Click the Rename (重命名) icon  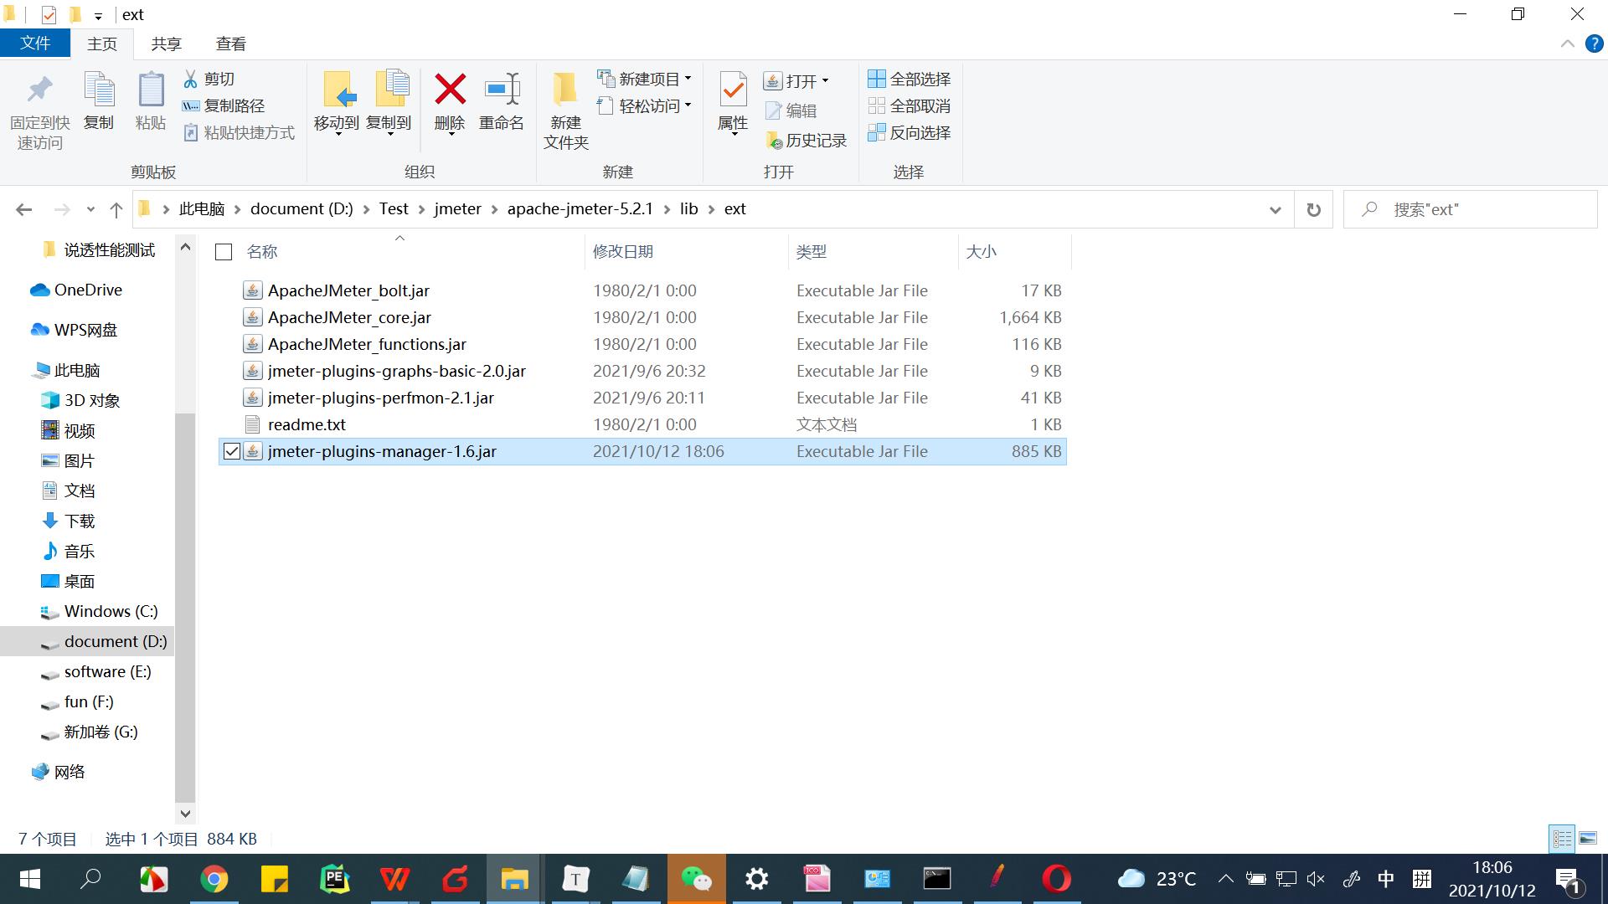coord(502,89)
